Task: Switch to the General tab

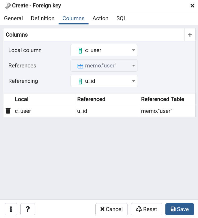Action: click(14, 18)
